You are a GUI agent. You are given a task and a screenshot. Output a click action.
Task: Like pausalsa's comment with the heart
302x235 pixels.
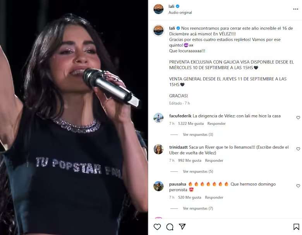pyautogui.click(x=298, y=186)
